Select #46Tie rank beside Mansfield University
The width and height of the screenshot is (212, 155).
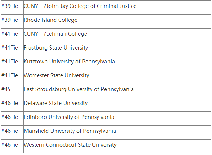click(x=10, y=131)
